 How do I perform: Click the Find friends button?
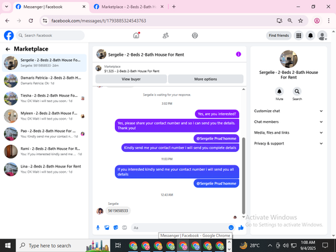tap(279, 36)
